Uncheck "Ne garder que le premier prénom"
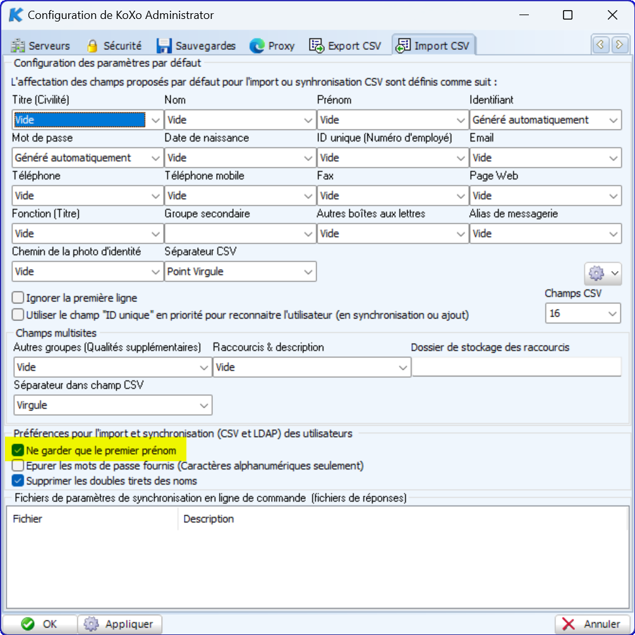The width and height of the screenshot is (635, 635). point(18,451)
